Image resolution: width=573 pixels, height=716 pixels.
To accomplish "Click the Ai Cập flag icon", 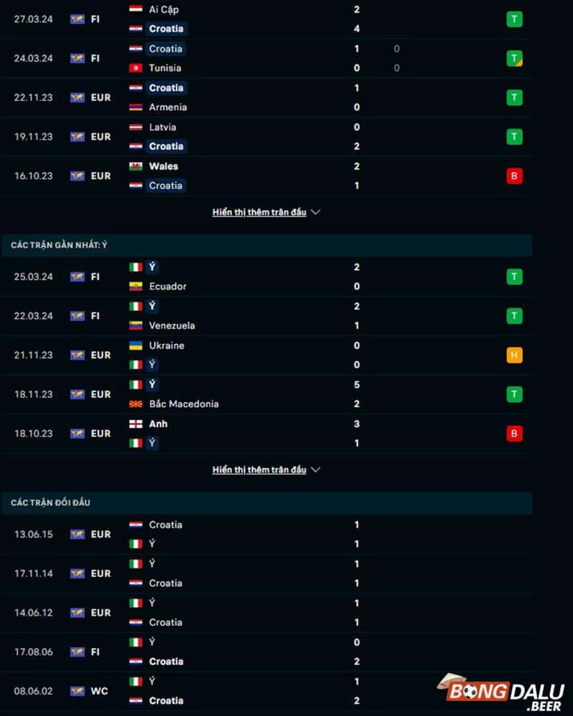I will click(x=134, y=9).
